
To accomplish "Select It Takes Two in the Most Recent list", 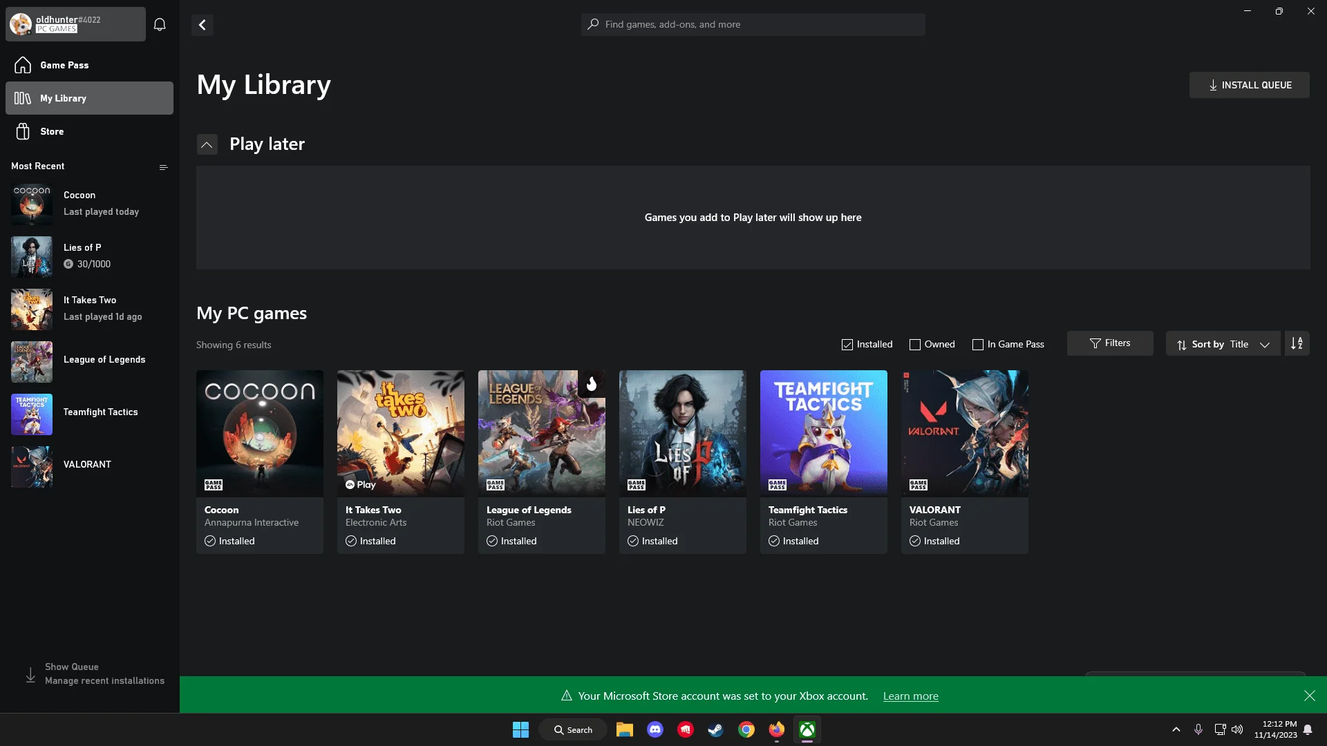I will coord(89,309).
